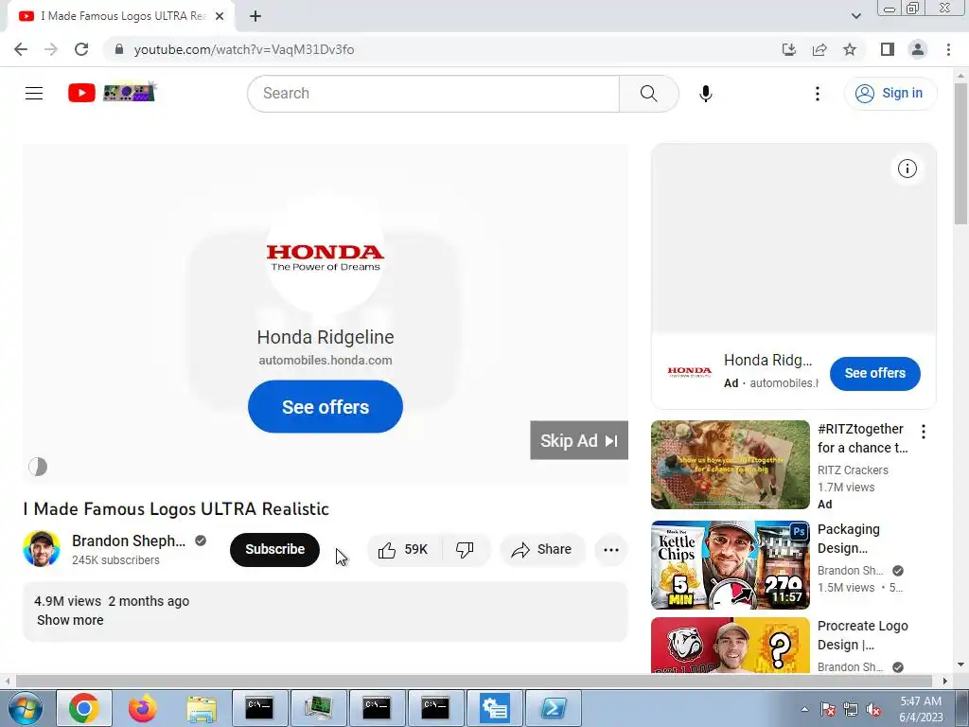Viewport: 969px width, 727px height.
Task: Toggle the ad countdown circle indicator
Action: [38, 467]
